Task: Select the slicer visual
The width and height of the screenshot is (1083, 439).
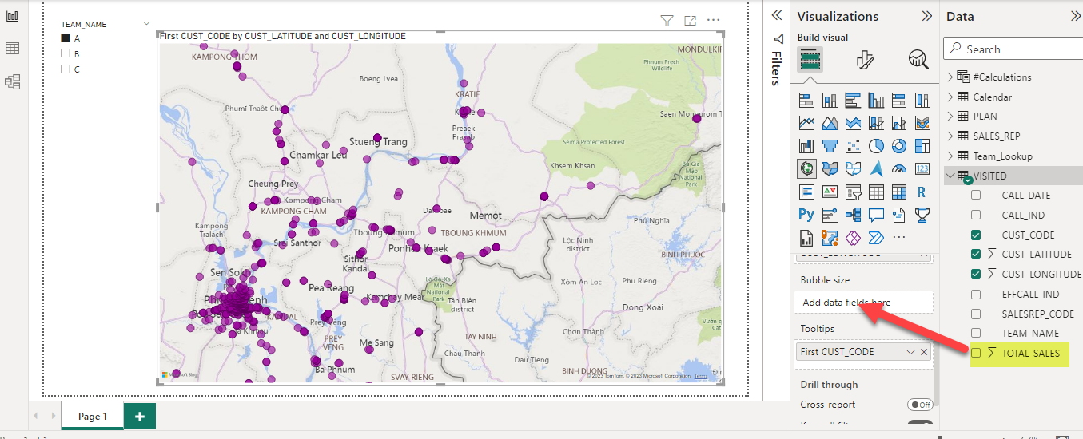Action: (x=853, y=192)
